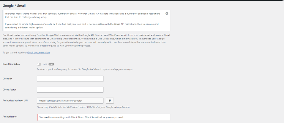Click the One-Click Setup description text
This screenshot has width=284, height=123.
[85, 69]
